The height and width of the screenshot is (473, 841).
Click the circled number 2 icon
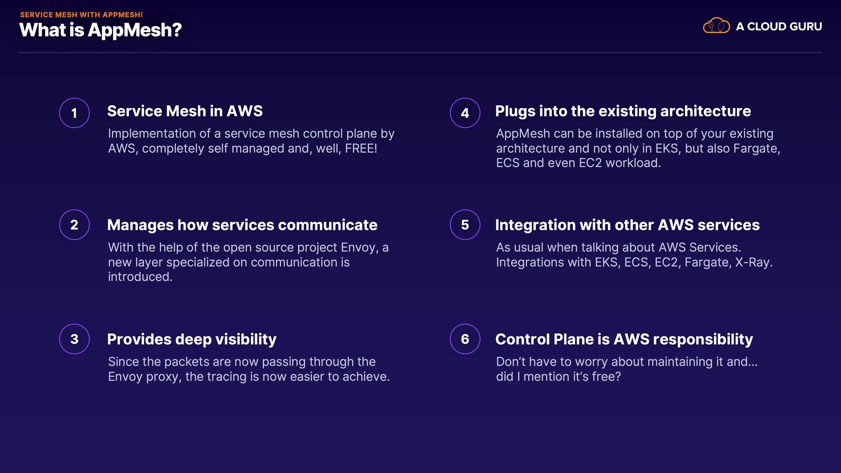[x=74, y=225]
